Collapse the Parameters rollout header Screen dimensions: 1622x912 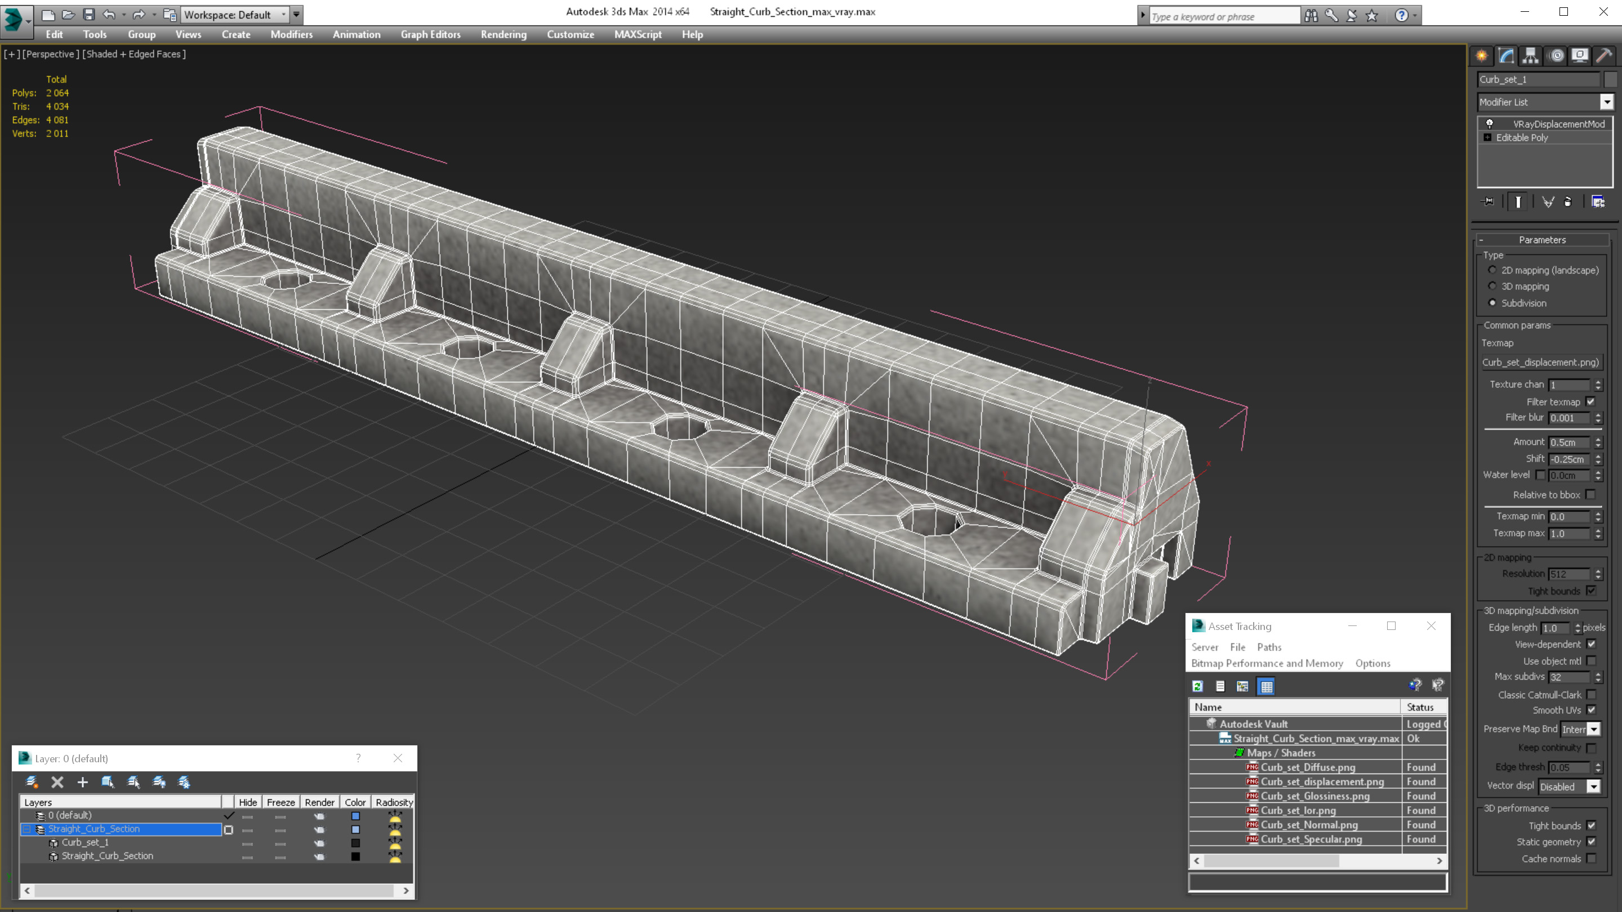point(1541,240)
